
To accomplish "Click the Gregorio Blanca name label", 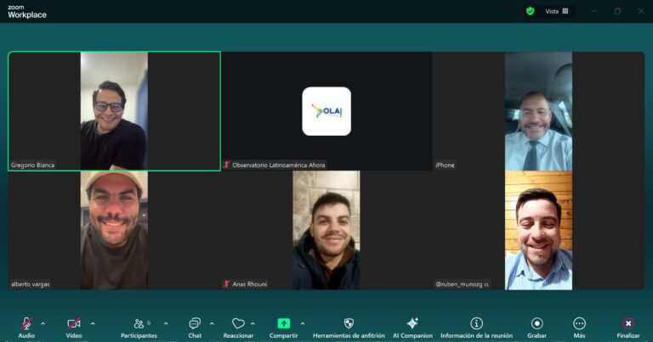I will pos(32,165).
